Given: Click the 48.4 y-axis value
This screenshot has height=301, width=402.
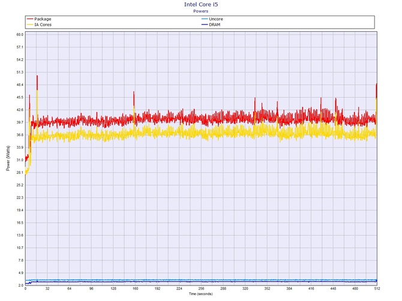Looking at the screenshot, I should (20, 85).
